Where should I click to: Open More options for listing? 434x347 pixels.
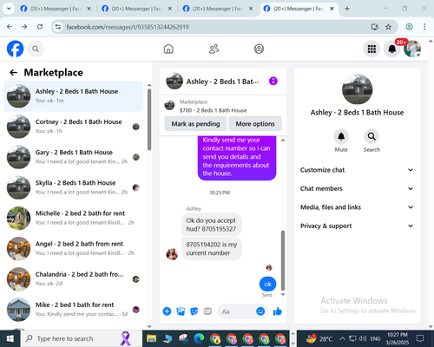point(255,124)
